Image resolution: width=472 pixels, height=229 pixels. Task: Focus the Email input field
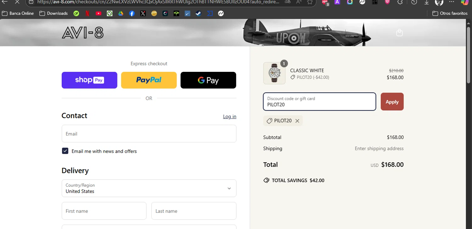tap(149, 134)
